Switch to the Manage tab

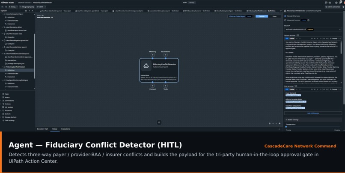tap(192, 3)
